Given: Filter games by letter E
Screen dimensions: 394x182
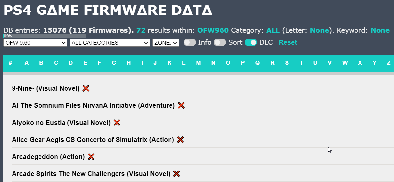Looking at the screenshot, I should click(85, 63).
